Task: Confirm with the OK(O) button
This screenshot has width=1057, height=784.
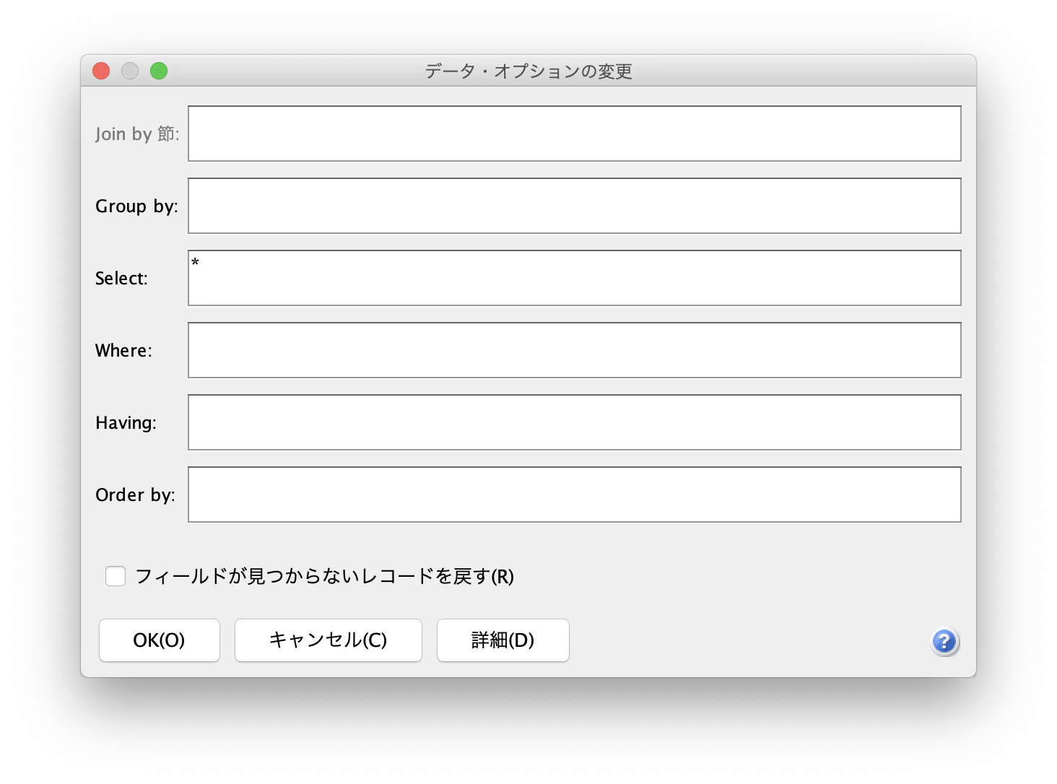Action: [160, 640]
